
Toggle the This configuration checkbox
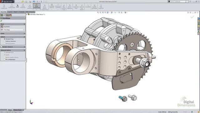click(5, 59)
